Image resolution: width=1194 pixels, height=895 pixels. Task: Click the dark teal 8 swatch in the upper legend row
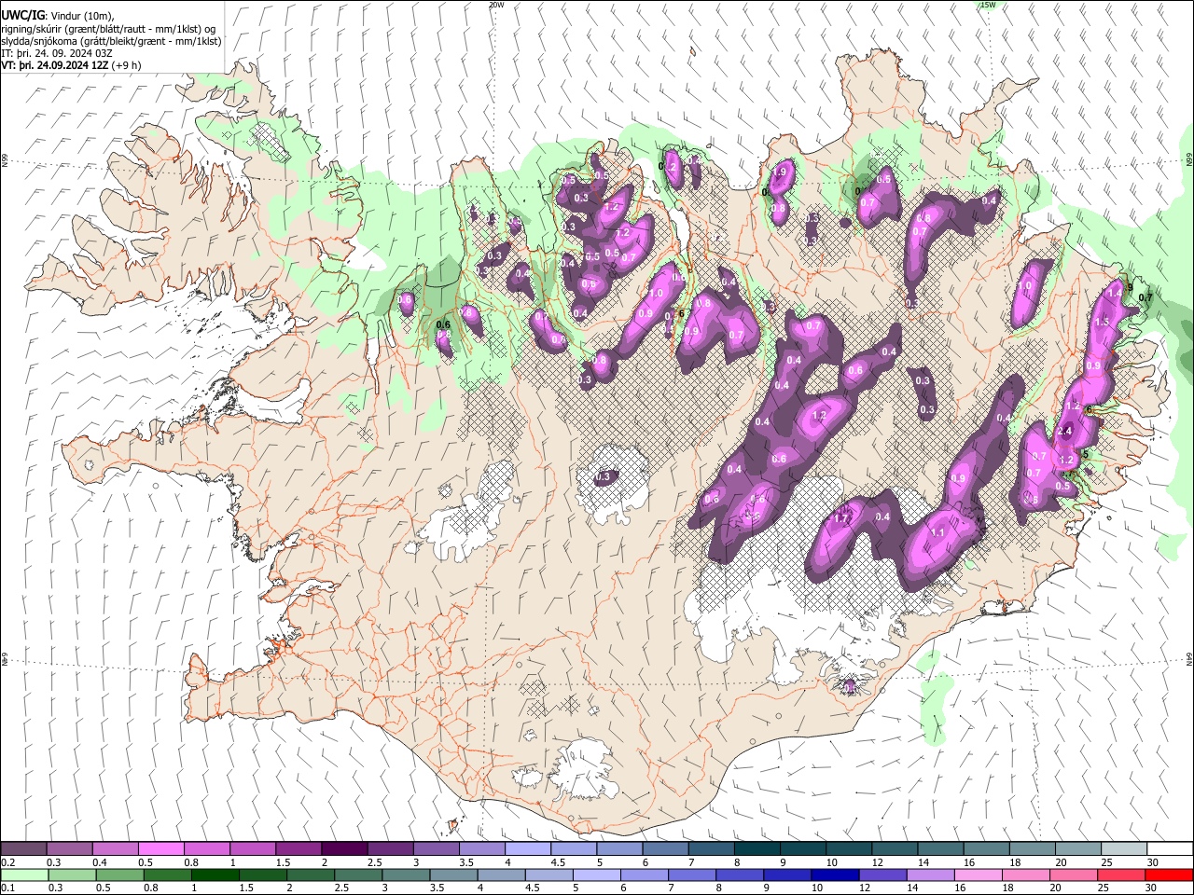757,848
